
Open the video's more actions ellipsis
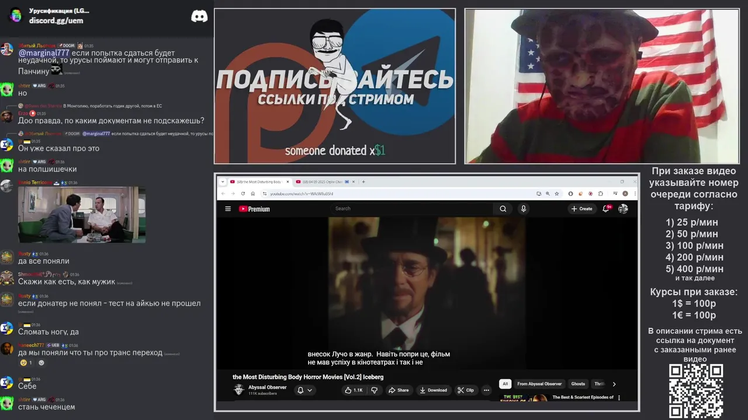486,390
